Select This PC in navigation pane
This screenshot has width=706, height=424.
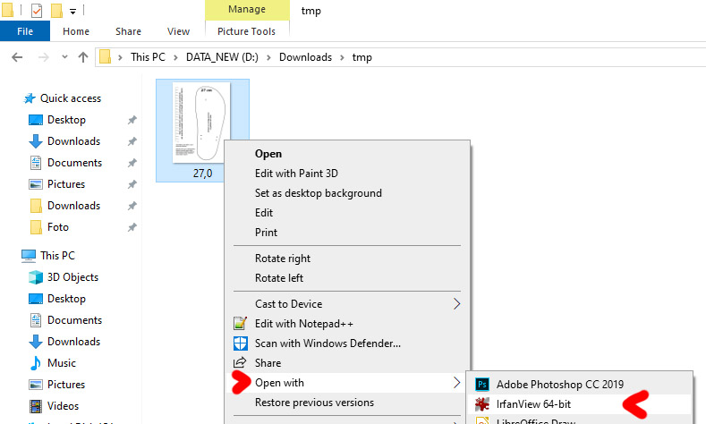click(x=57, y=255)
